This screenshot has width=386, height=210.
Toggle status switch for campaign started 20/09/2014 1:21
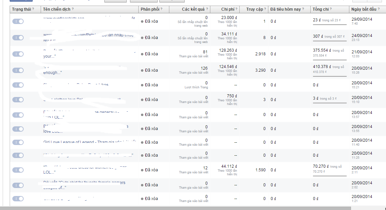click(18, 199)
